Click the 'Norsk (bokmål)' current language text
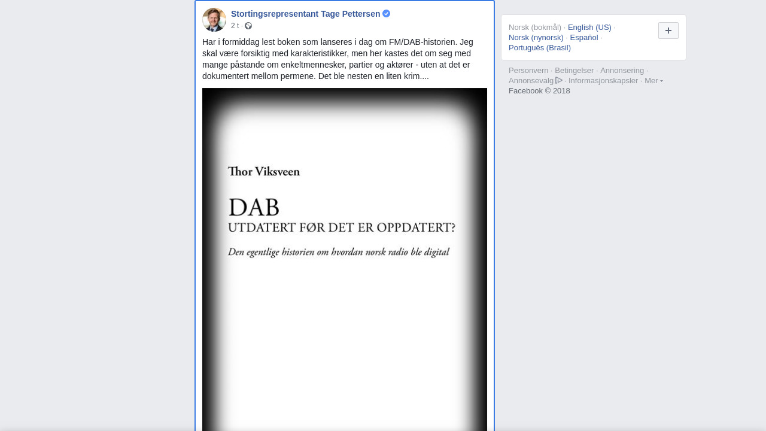This screenshot has height=431, width=766. point(535,28)
